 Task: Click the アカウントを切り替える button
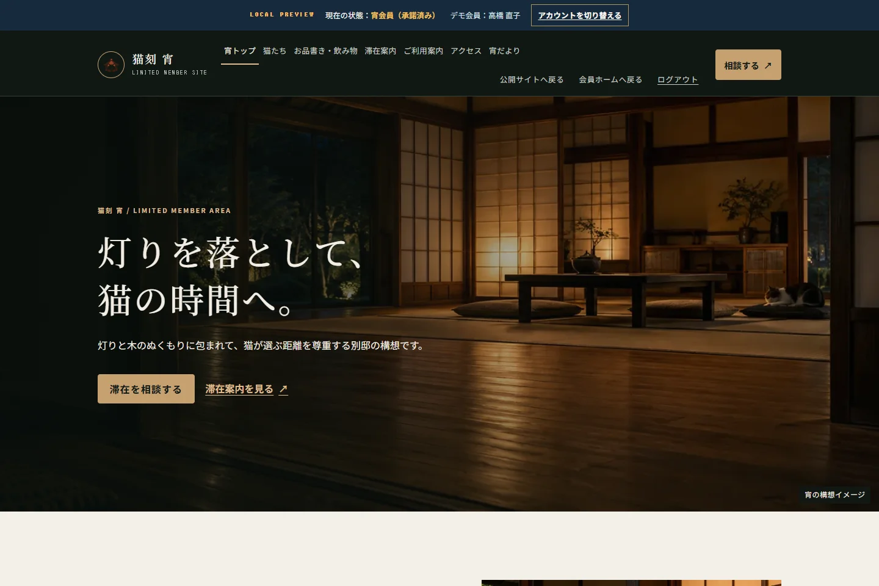(x=580, y=15)
